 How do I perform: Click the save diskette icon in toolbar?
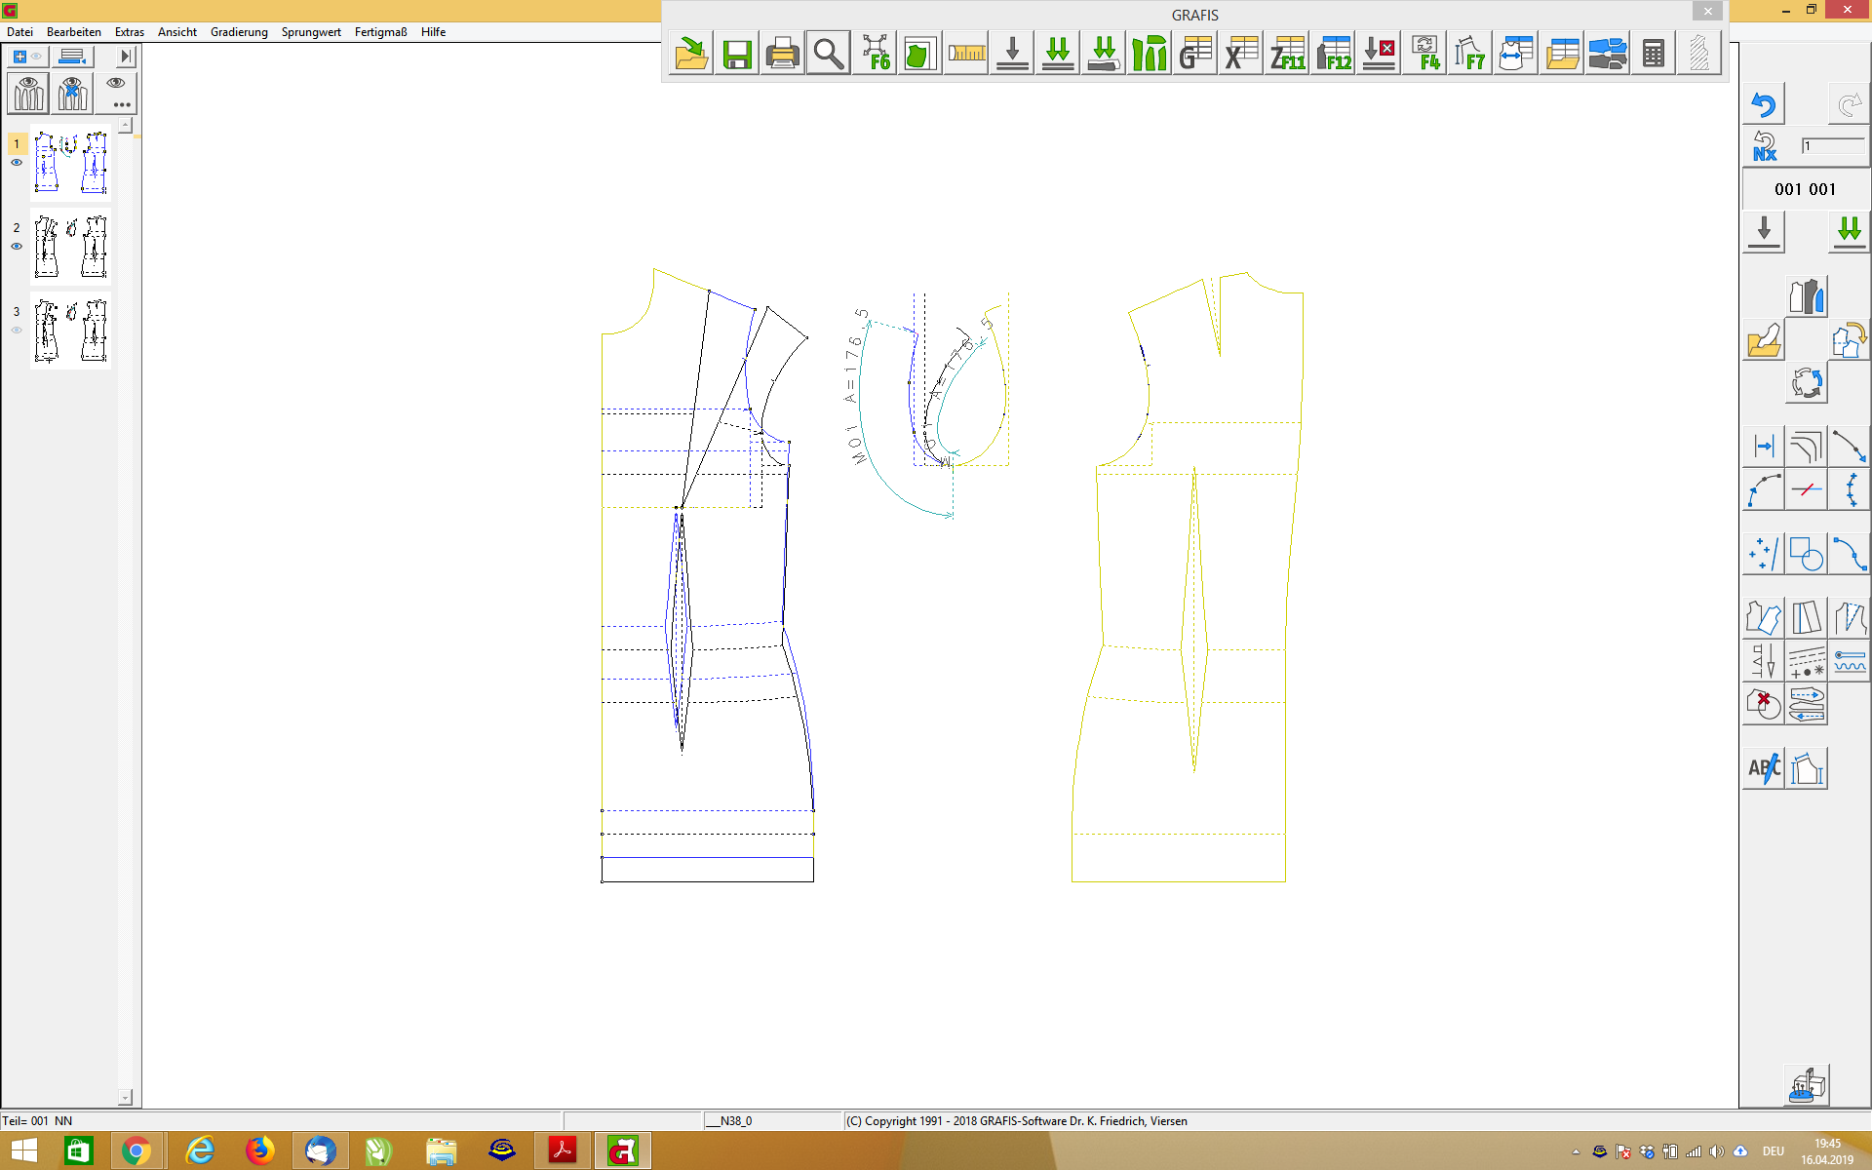coord(737,55)
